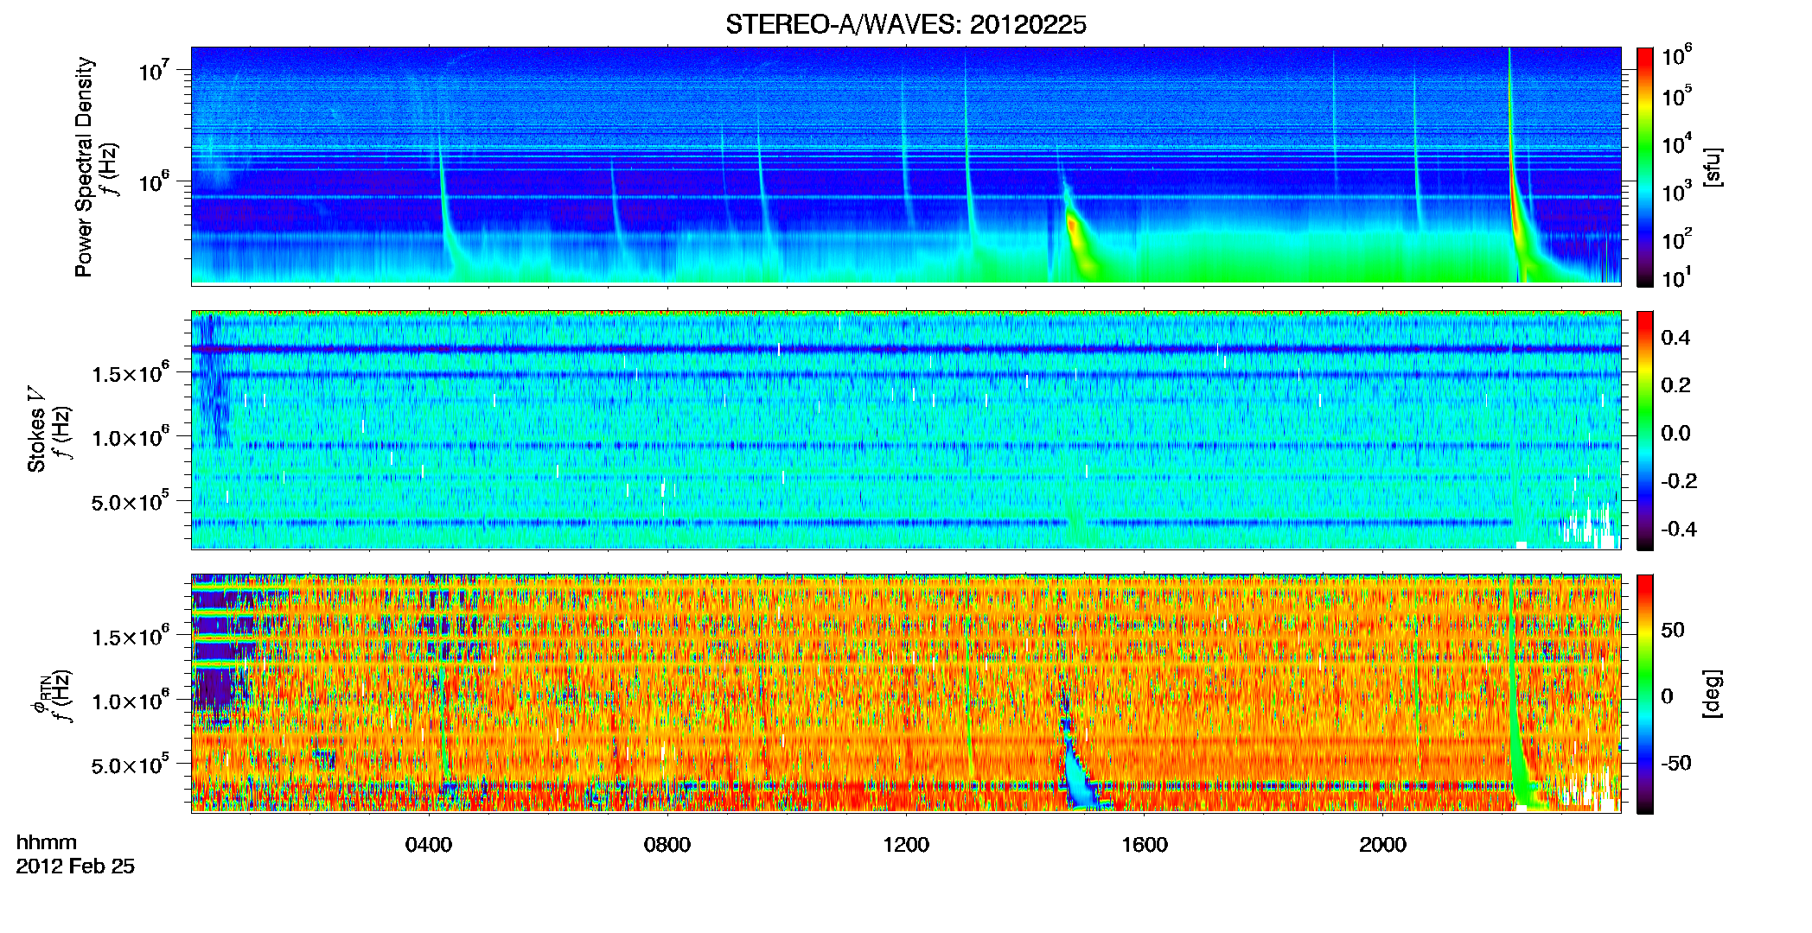Screen dimensions: 1812x933
Task: Click the Stokes V colorbar
Action: click(x=1645, y=430)
